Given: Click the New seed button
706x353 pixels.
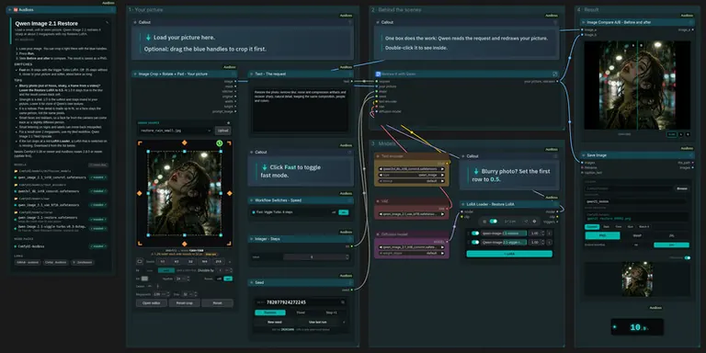Looking at the screenshot, I should (x=275, y=322).
